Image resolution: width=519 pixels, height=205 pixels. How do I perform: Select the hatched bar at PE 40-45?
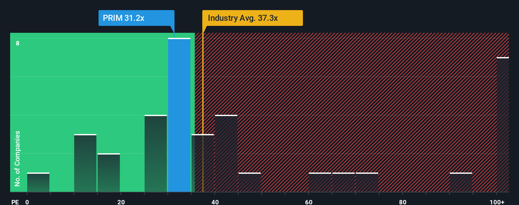pos(226,154)
